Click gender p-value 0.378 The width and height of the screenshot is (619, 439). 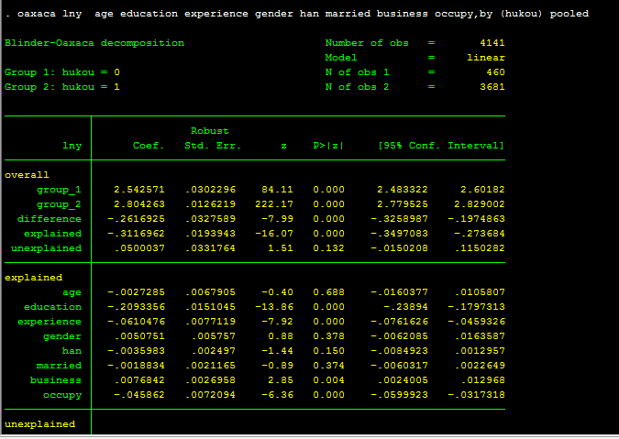(x=328, y=336)
